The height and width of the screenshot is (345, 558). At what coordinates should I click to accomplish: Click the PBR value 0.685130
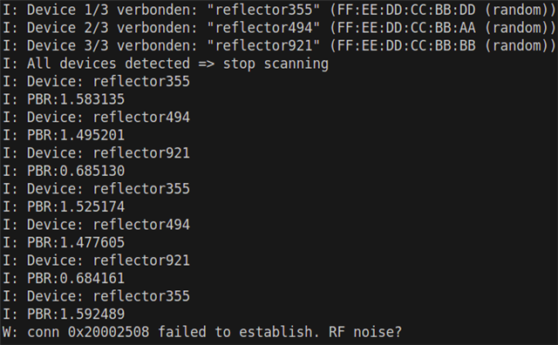click(x=92, y=171)
